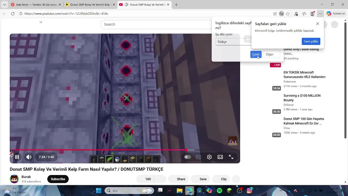Open Instagram from the taskbar
This screenshot has width=348, height=196.
coord(249,191)
